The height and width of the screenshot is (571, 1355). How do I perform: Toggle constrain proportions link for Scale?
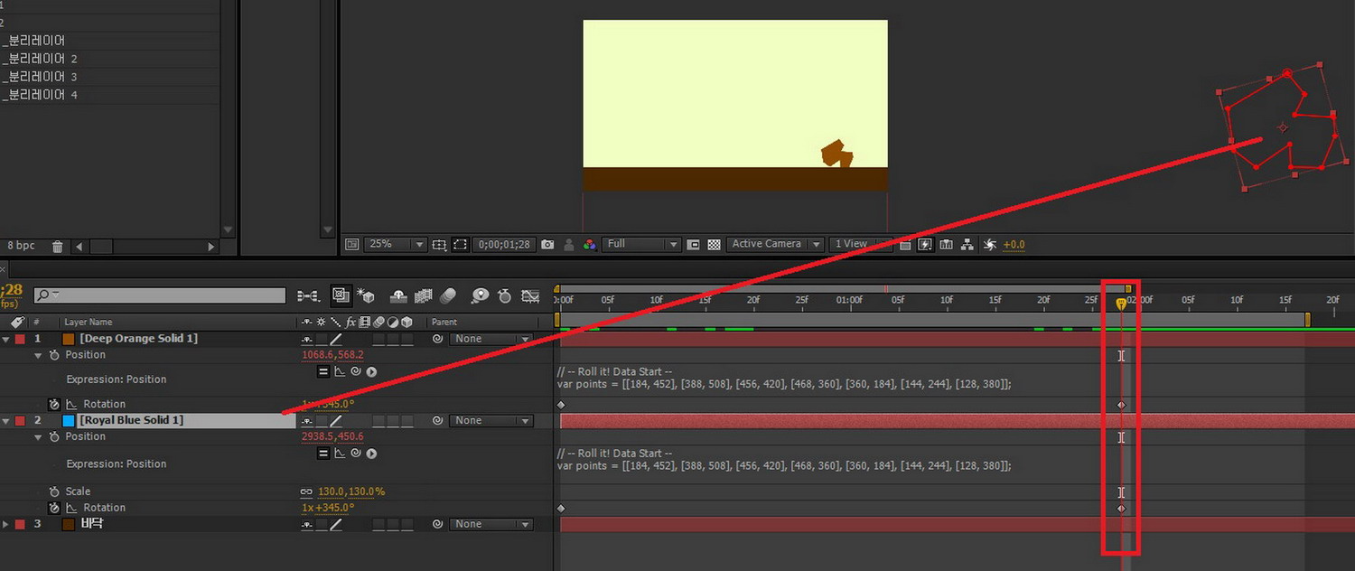307,491
